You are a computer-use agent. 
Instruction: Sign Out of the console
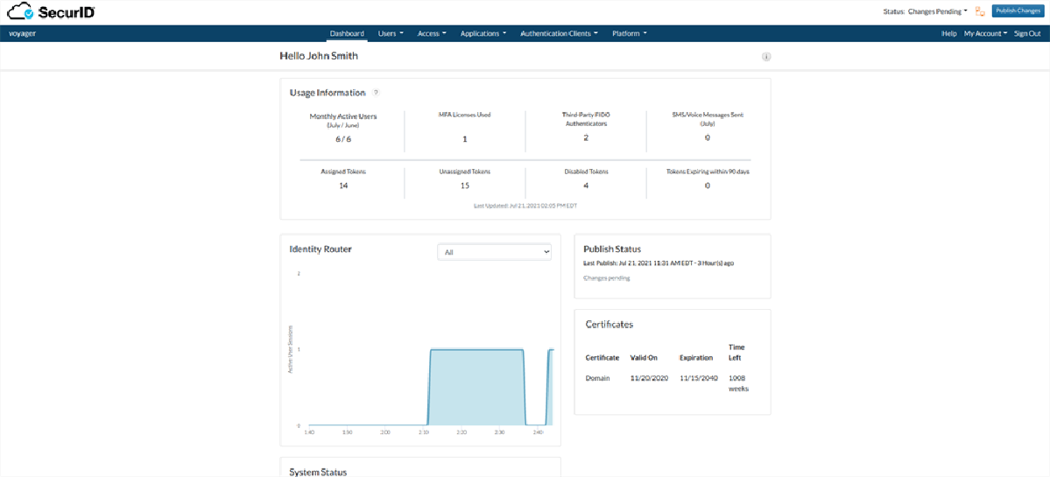tap(1027, 33)
